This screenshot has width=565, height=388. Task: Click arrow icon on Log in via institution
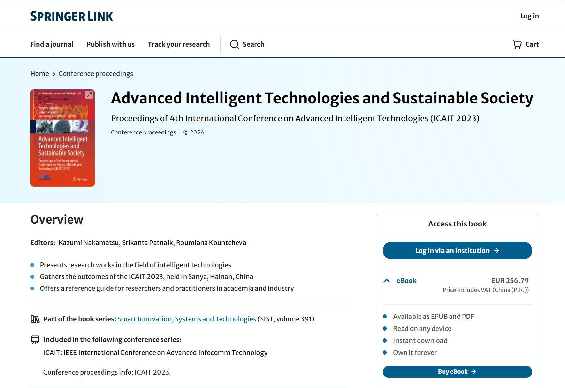pyautogui.click(x=496, y=251)
